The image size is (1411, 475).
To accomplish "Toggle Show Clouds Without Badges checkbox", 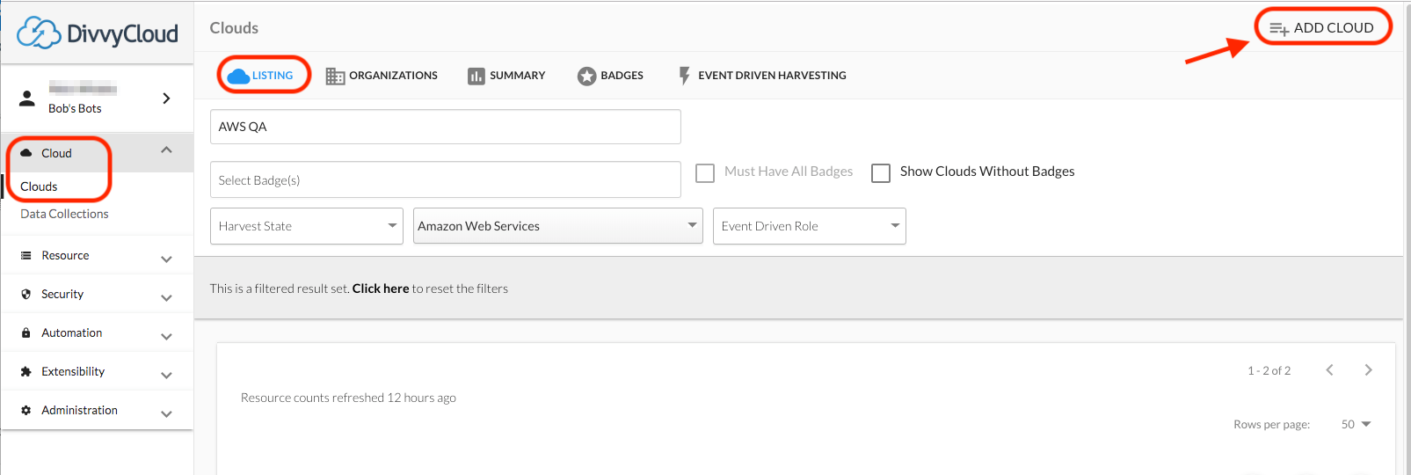I will click(x=881, y=172).
